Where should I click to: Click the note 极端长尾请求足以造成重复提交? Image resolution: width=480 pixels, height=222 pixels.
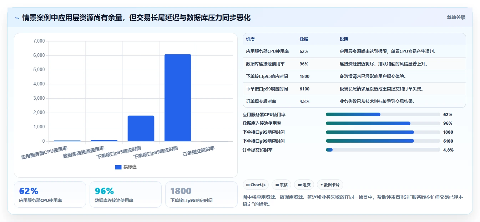click(382, 89)
